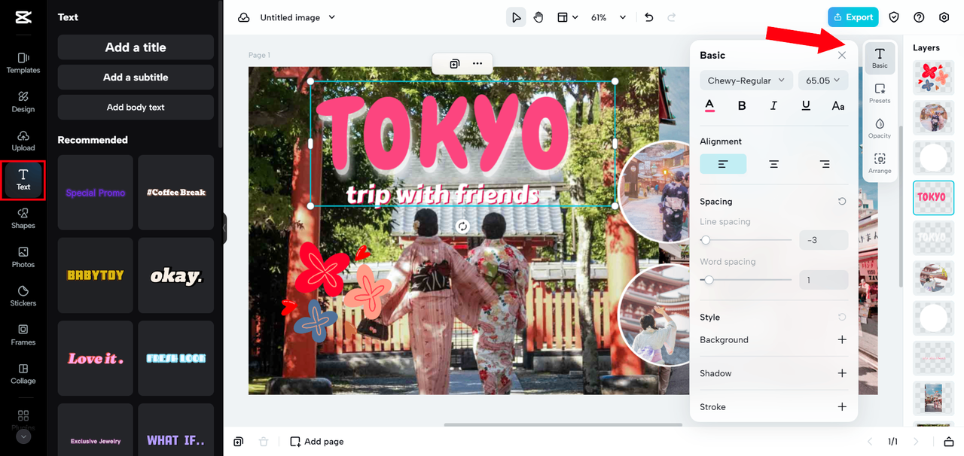Duplicate the selected text via floating toolbar
Screen dimensions: 964x456
[454, 64]
